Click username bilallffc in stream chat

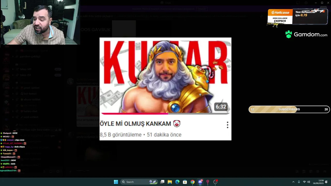click(x=6, y=164)
